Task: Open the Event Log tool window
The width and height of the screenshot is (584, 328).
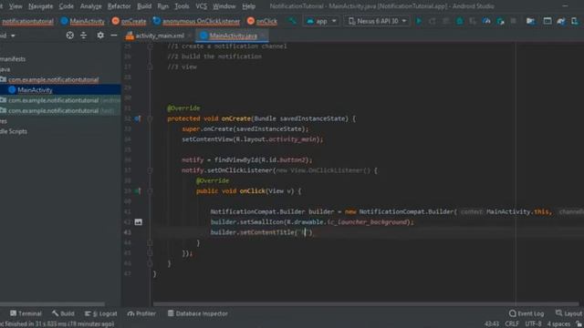Action: click(527, 313)
